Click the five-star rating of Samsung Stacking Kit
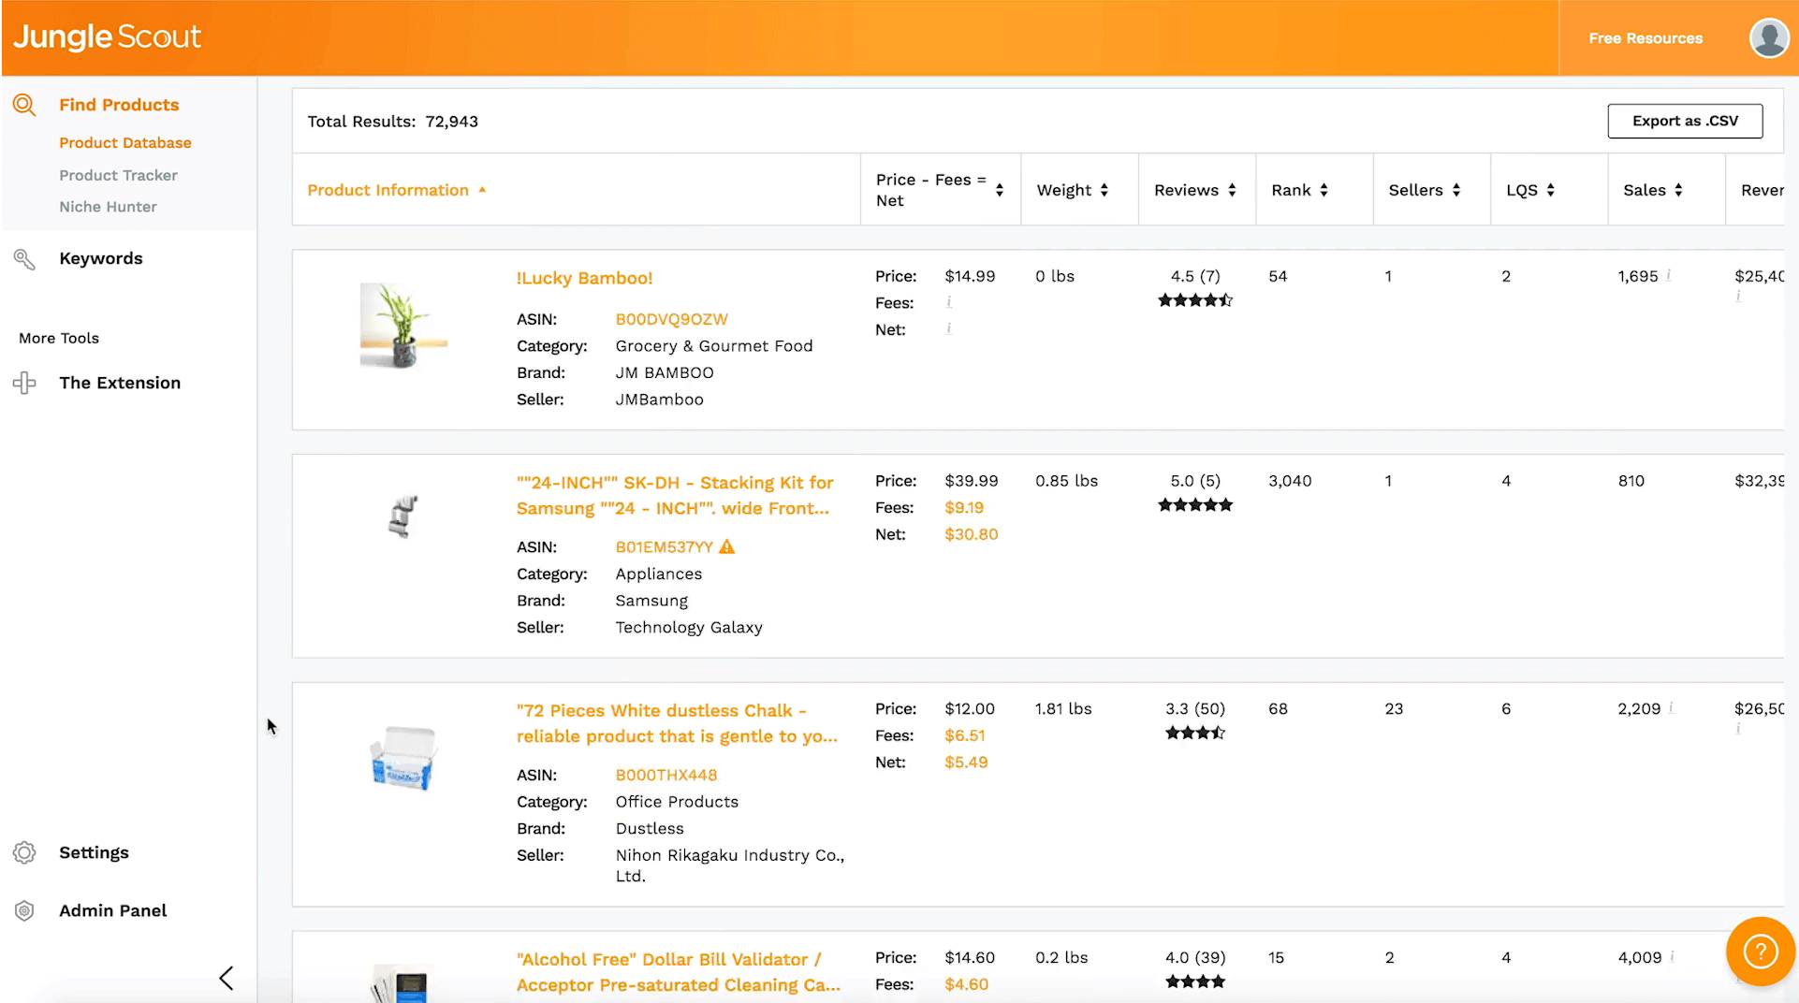This screenshot has width=1799, height=1003. coord(1195,505)
